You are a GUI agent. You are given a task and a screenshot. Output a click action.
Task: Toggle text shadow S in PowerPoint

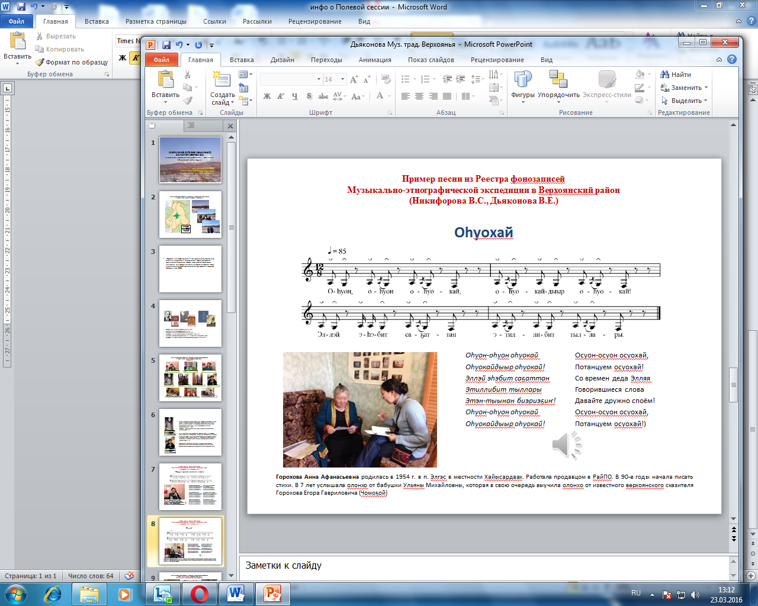[309, 96]
